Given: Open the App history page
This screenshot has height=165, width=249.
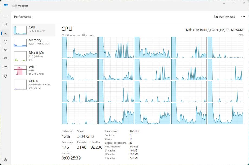Looking at the screenshot, I should pyautogui.click(x=5, y=42).
